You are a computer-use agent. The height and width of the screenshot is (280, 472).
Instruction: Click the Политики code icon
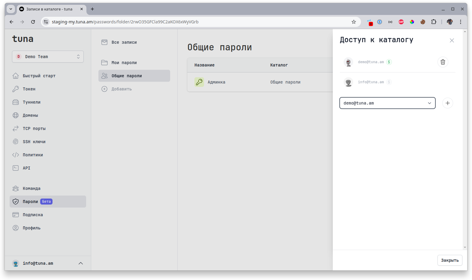tap(16, 155)
